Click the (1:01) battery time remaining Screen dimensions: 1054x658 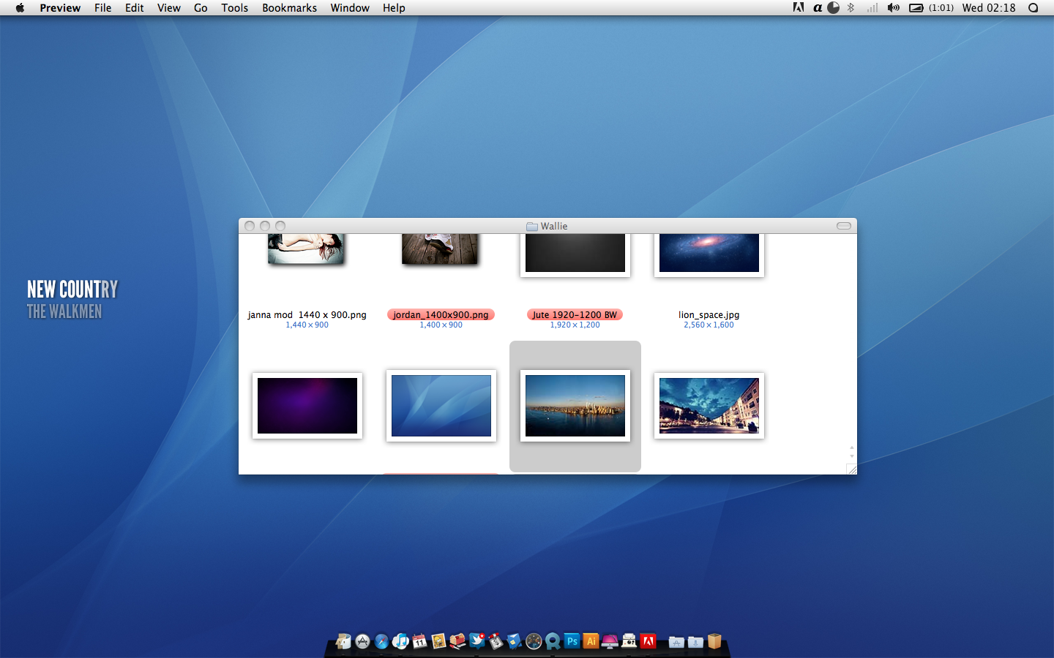pos(941,7)
